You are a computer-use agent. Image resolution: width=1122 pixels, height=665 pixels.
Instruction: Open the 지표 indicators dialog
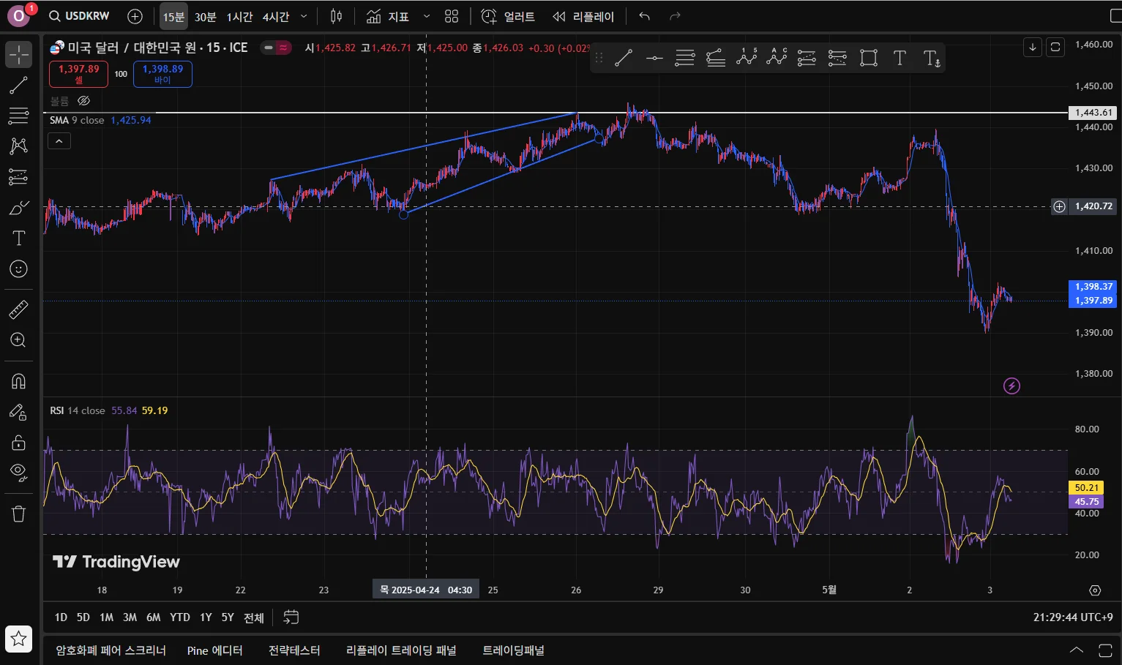click(388, 16)
